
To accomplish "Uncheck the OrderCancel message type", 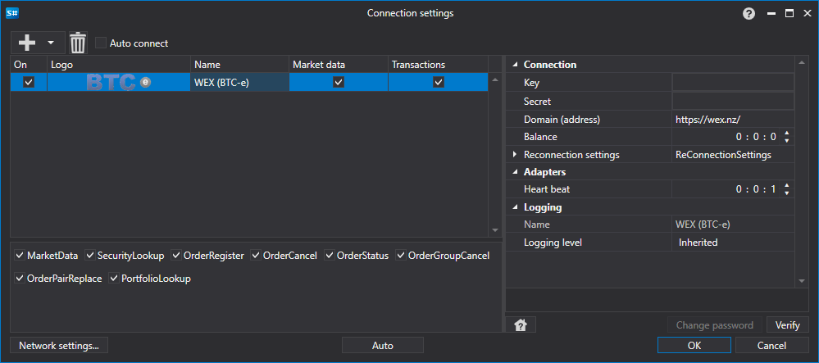I will [256, 256].
